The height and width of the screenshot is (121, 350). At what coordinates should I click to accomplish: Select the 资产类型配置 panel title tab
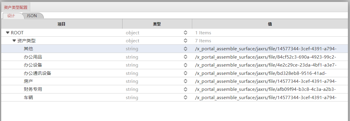click(15, 7)
